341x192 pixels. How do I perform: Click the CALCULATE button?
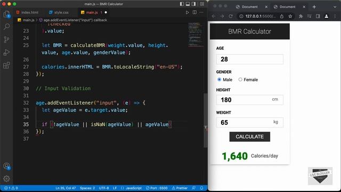[250, 137]
